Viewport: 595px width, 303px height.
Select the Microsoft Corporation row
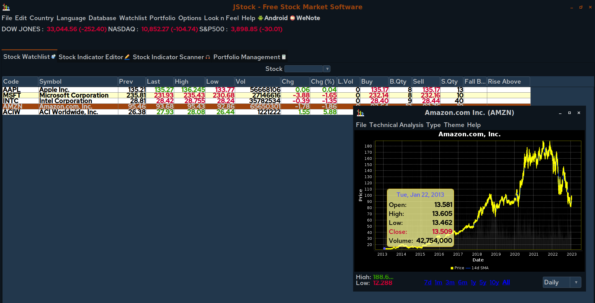[266, 95]
